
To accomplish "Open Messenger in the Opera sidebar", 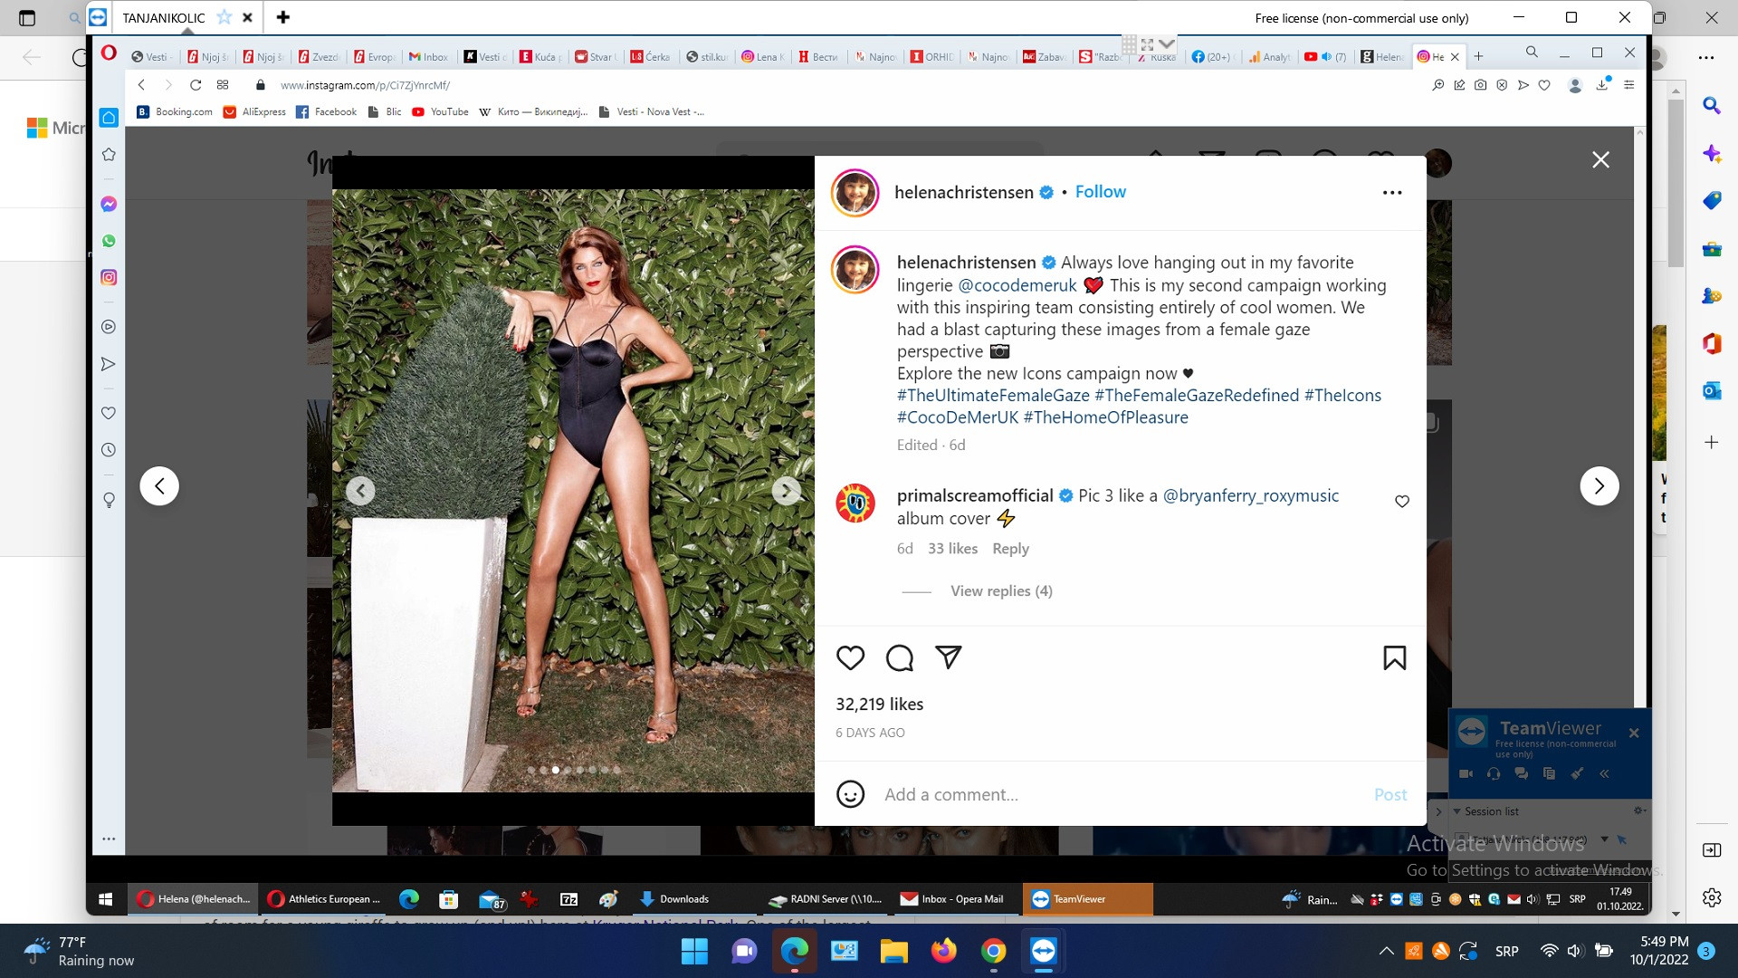I will [109, 205].
